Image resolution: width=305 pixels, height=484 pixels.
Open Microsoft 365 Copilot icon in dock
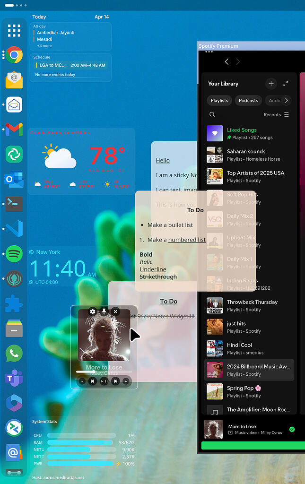pos(14,403)
